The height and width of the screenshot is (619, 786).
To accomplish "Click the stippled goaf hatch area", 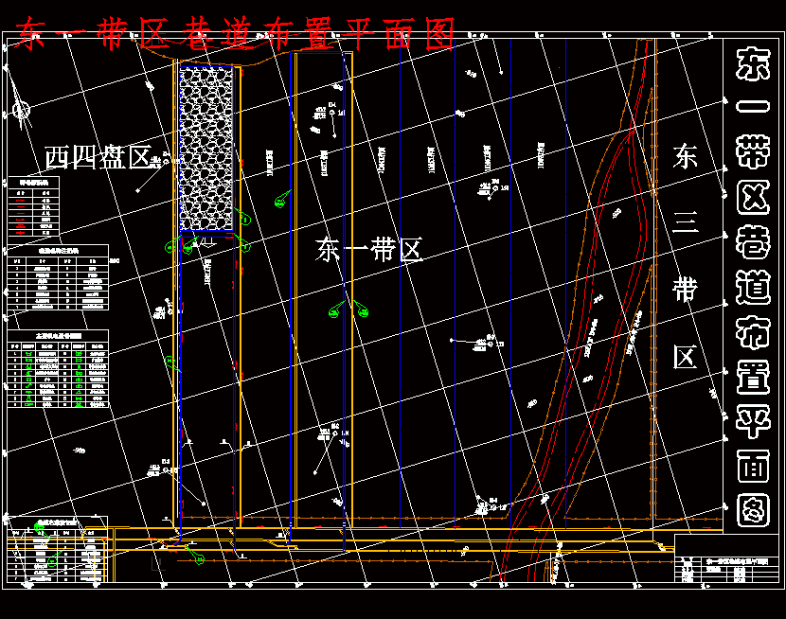I will click(x=206, y=149).
